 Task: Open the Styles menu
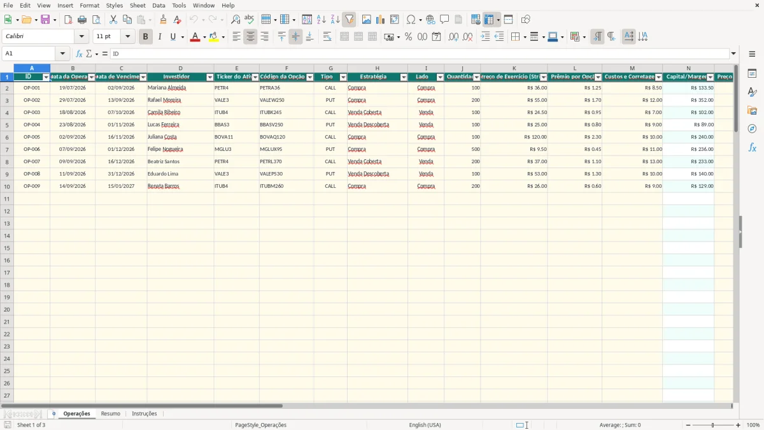tap(115, 5)
